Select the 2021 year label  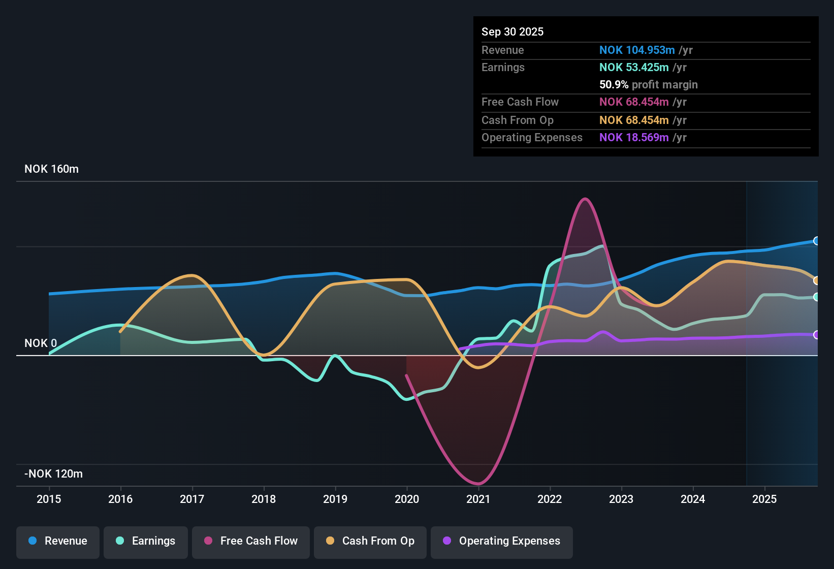pyautogui.click(x=478, y=499)
